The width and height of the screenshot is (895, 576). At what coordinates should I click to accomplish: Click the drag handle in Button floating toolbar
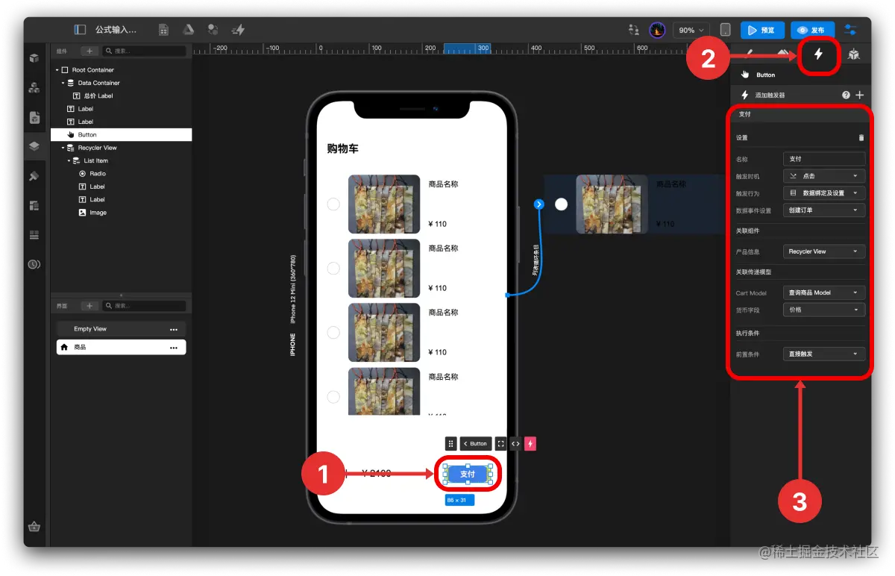pos(450,444)
